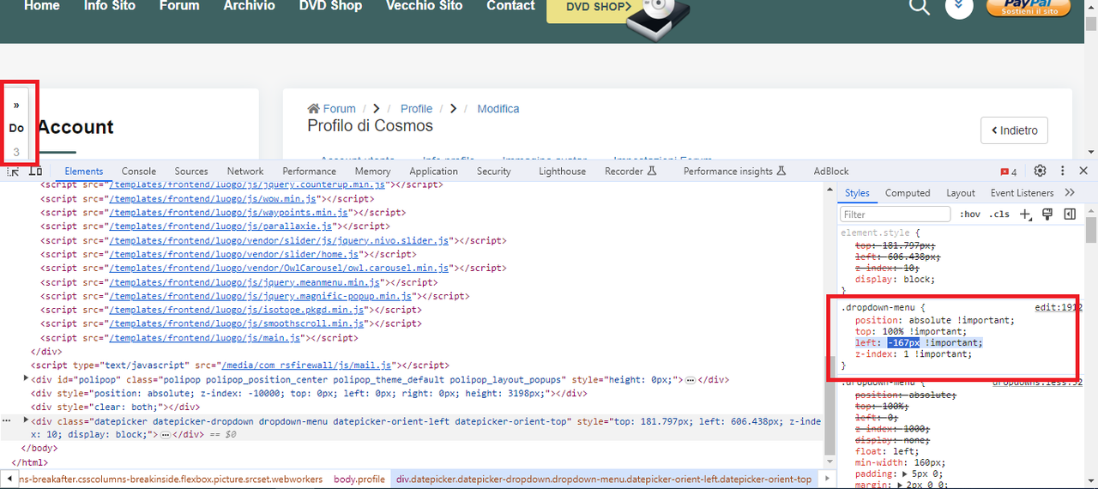
Task: Open the DevTools three-dot menu
Action: pyautogui.click(x=1062, y=171)
